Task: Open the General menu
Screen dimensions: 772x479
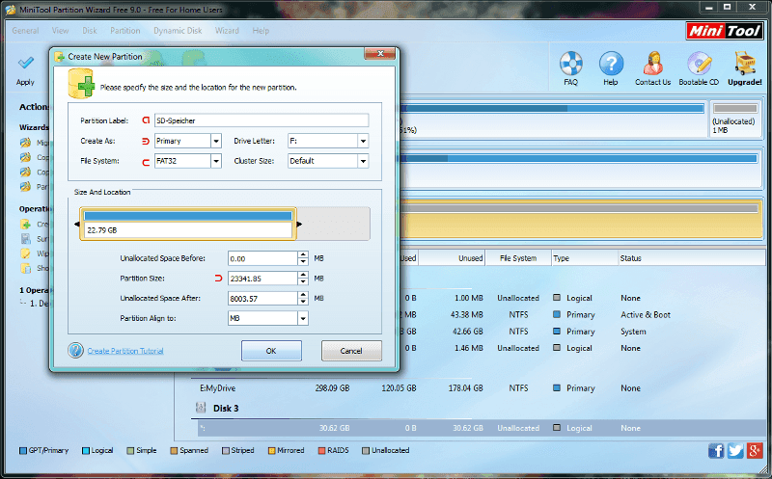Action: tap(25, 31)
